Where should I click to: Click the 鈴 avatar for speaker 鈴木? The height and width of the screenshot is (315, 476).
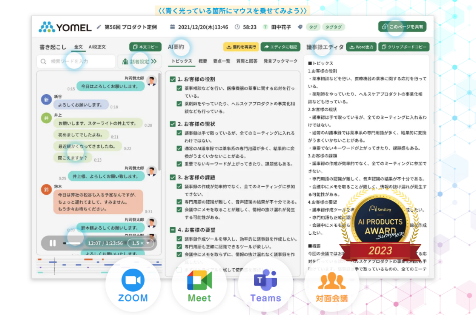coord(46,190)
